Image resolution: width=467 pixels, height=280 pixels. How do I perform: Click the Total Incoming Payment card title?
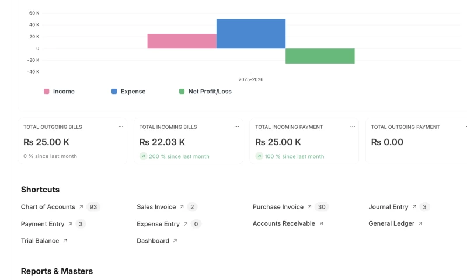(x=289, y=127)
